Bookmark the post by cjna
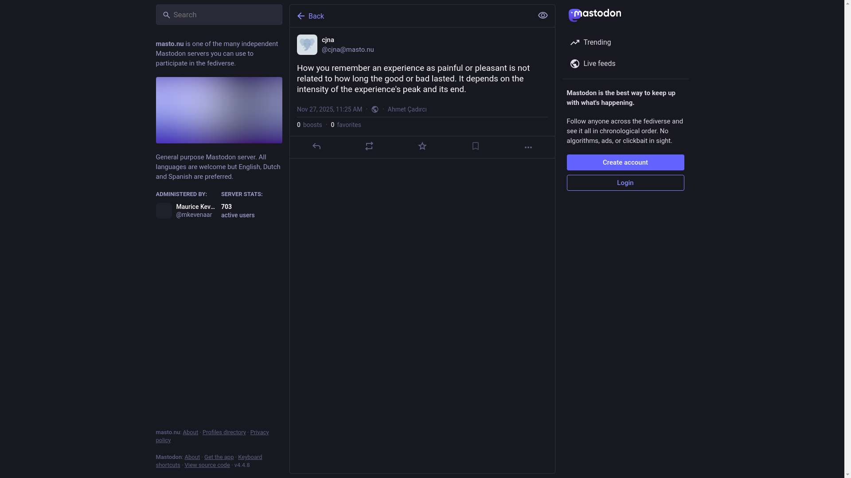This screenshot has height=478, width=851. coord(476,146)
